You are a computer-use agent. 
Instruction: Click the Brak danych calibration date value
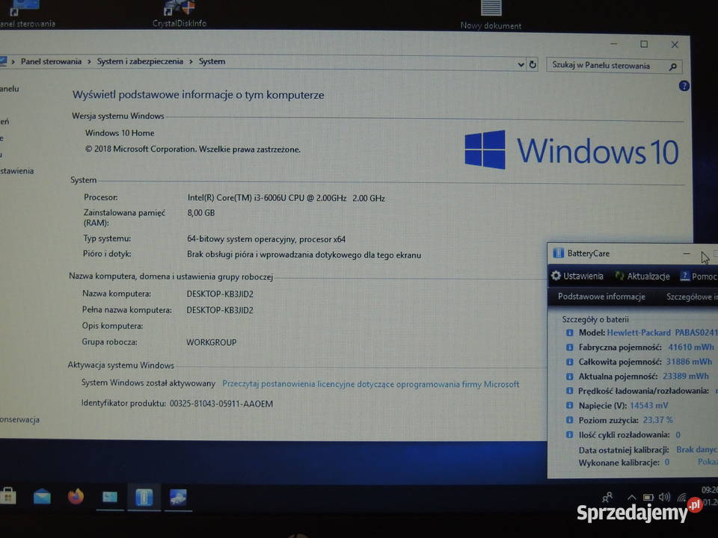696,450
